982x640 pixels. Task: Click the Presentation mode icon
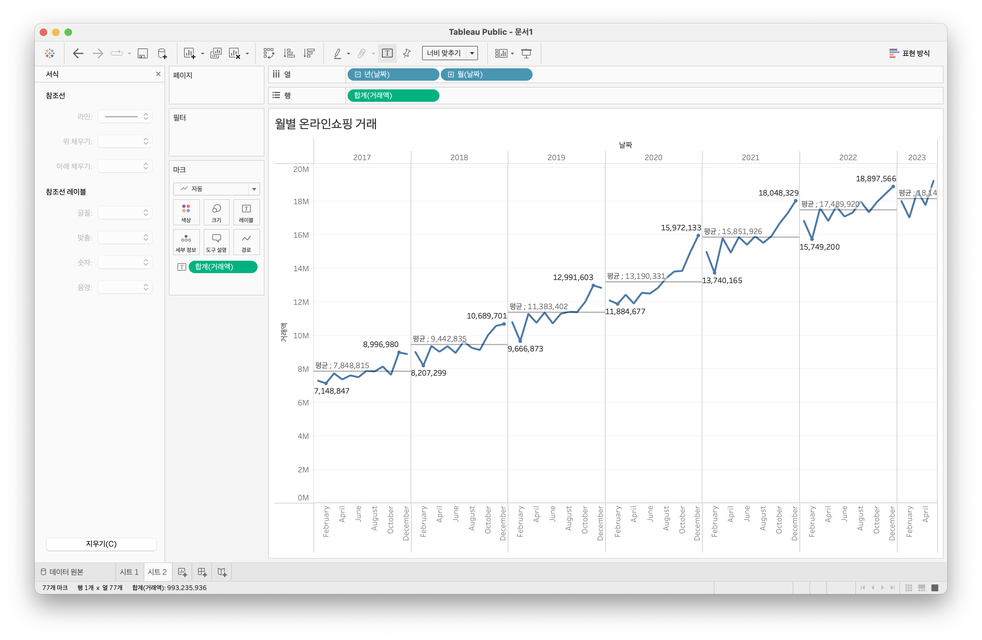click(526, 53)
